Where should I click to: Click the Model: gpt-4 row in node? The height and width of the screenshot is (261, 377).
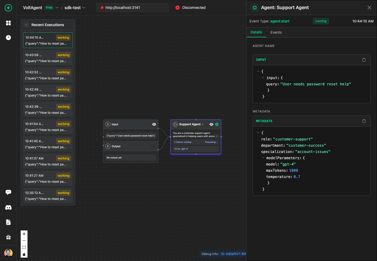pyautogui.click(x=196, y=149)
